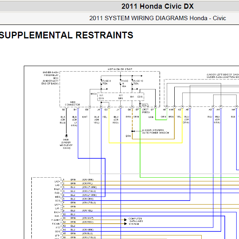239x239 pixels.
Task: Click the 'Q2' terminal label
Action: click(x=106, y=110)
